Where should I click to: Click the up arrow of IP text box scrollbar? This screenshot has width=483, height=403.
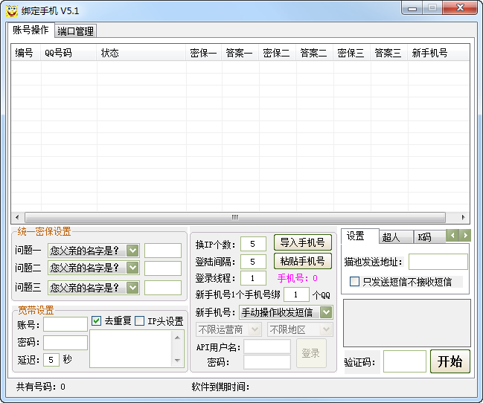(x=177, y=338)
